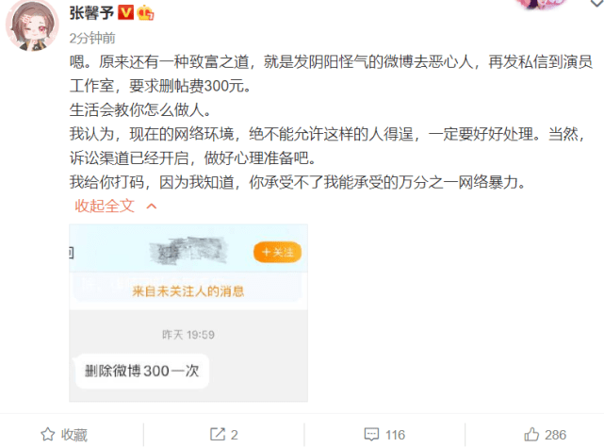Viewport: 604px width, 448px height.
Task: Open the attached private message screenshot
Action: pos(188,313)
